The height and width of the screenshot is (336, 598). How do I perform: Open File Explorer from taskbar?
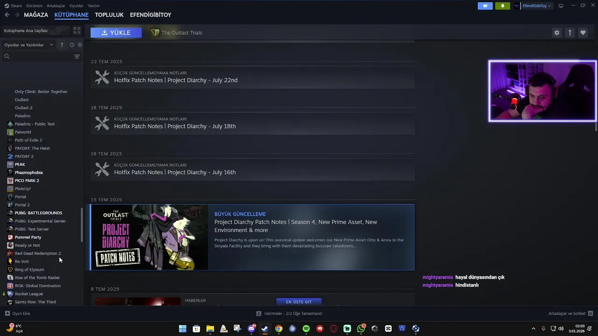tap(210, 329)
